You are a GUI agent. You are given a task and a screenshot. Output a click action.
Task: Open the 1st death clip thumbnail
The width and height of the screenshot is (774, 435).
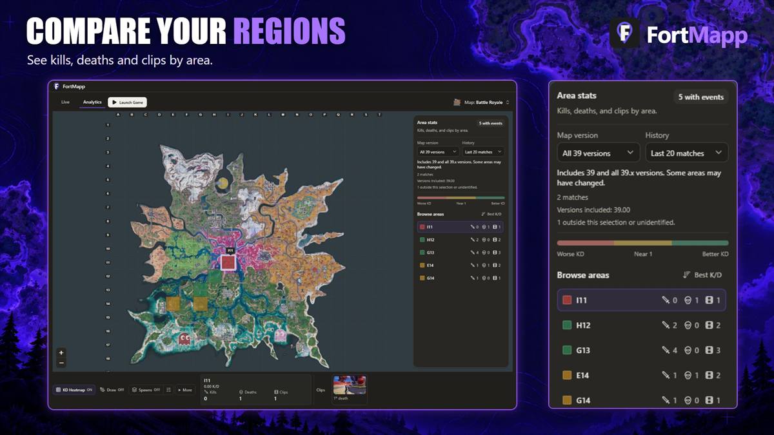pyautogui.click(x=350, y=386)
